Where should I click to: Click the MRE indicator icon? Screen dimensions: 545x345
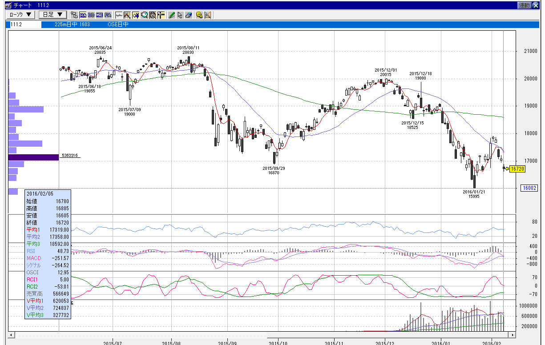(x=99, y=15)
